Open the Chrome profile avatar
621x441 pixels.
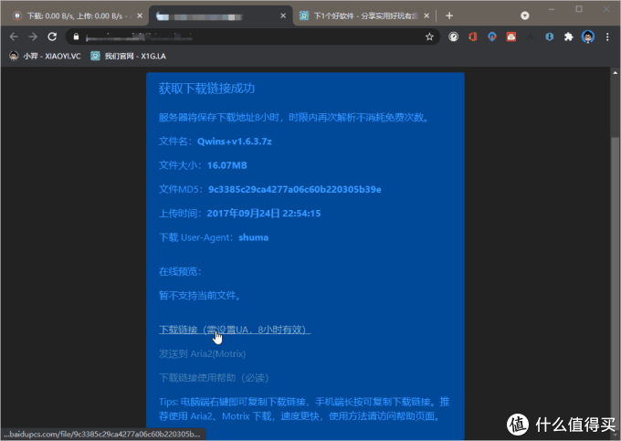(588, 37)
